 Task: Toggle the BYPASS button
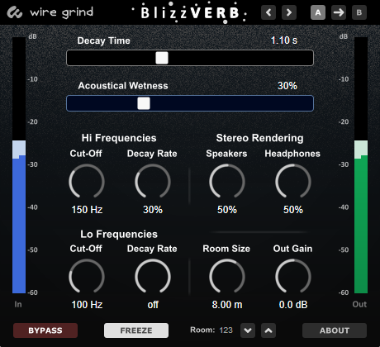tap(45, 330)
